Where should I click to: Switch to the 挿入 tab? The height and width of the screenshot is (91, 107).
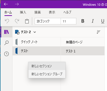[x=23, y=12]
